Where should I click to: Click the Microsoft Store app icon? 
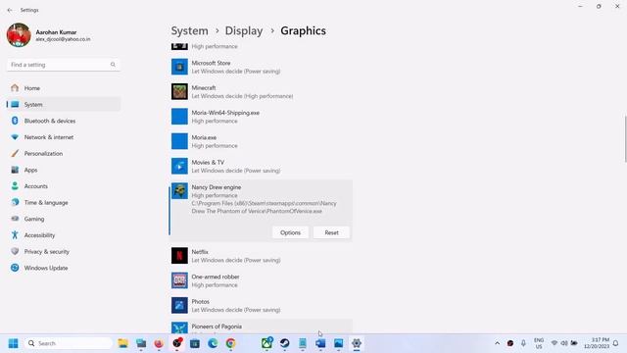coord(179,67)
